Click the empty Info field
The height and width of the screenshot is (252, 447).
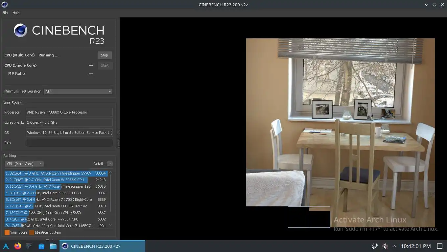(x=69, y=143)
